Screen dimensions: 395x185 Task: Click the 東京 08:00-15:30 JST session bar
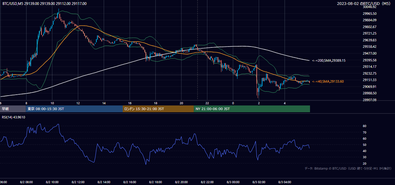tap(74, 109)
